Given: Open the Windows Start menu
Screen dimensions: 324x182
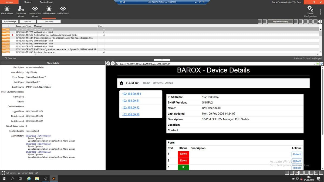Looking at the screenshot, I should (x=4, y=178).
